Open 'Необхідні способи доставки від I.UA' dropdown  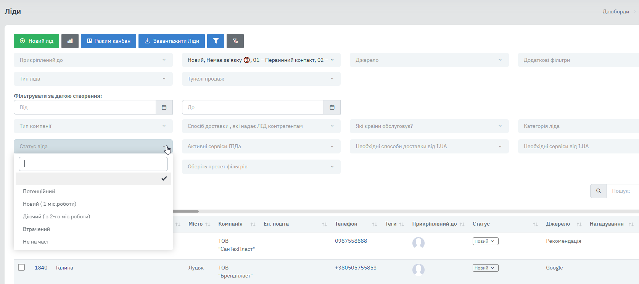tap(429, 146)
